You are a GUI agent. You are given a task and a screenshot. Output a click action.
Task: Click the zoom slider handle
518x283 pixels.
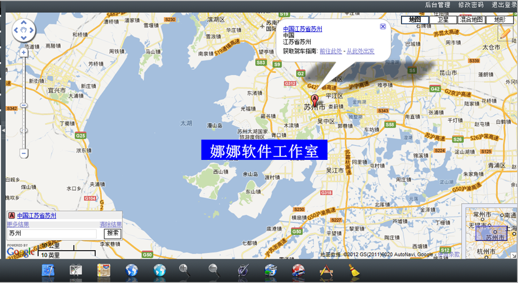(x=24, y=106)
